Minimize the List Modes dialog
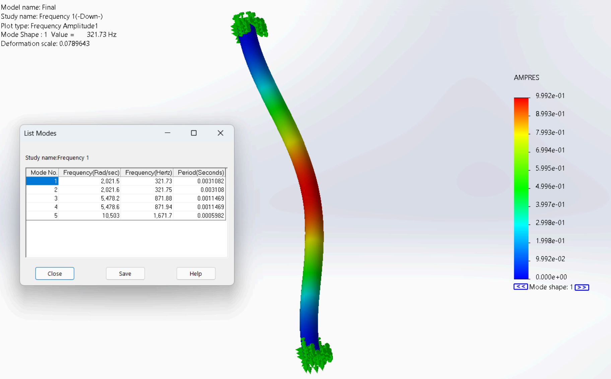This screenshot has width=611, height=379. pos(167,133)
